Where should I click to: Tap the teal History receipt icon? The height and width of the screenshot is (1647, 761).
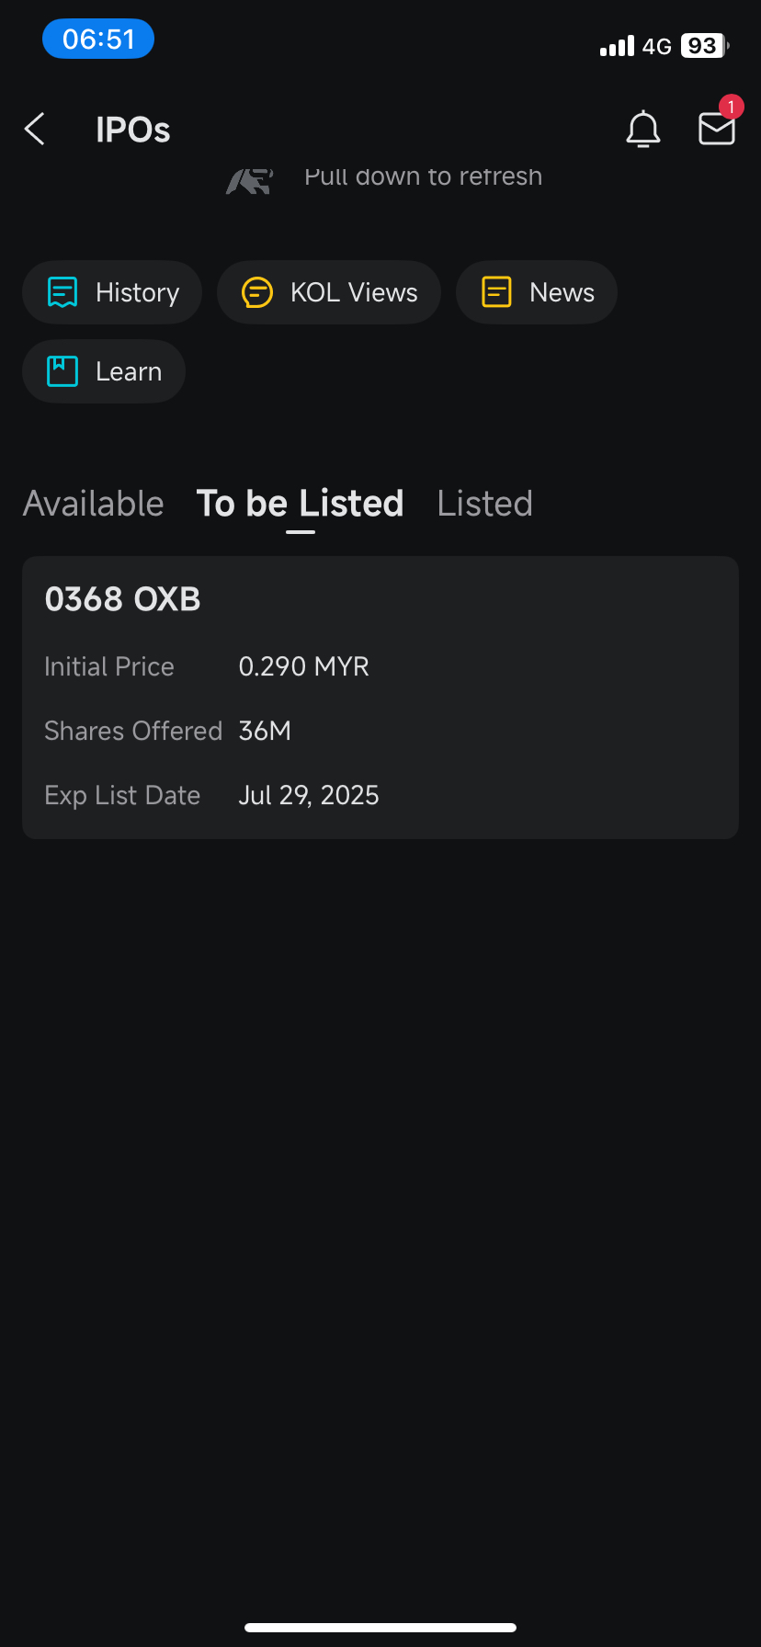[x=62, y=292]
